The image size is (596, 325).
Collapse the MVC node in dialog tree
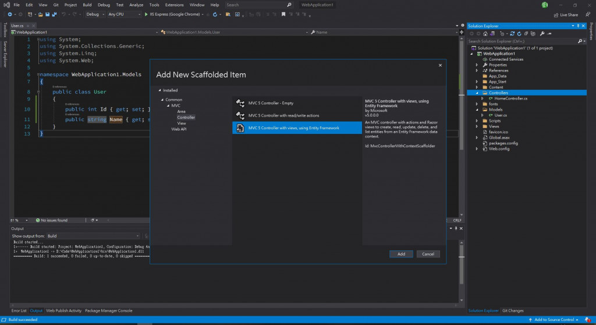(168, 106)
